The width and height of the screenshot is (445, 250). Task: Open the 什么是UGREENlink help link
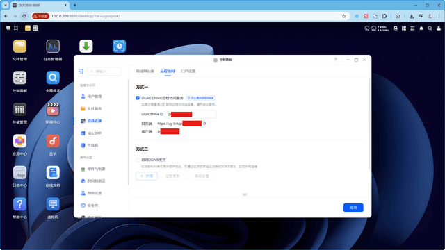coord(201,98)
